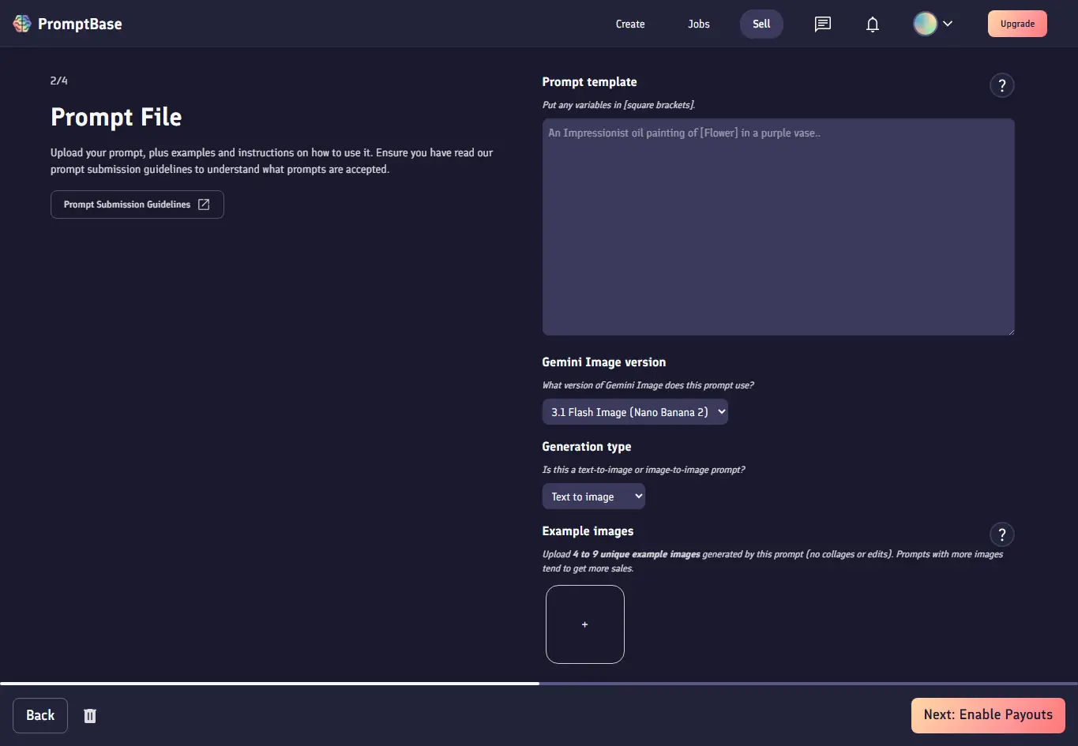The width and height of the screenshot is (1078, 746).
Task: Open the Jobs menu item
Action: pos(699,24)
